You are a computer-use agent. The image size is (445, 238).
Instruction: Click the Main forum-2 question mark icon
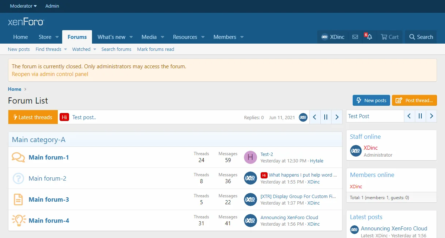18,178
